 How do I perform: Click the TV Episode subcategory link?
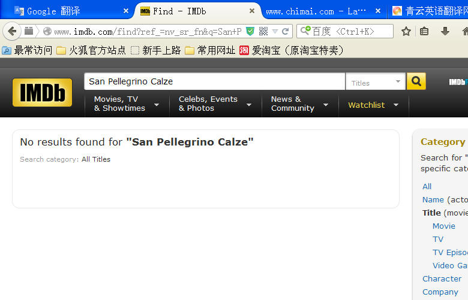tap(450, 252)
